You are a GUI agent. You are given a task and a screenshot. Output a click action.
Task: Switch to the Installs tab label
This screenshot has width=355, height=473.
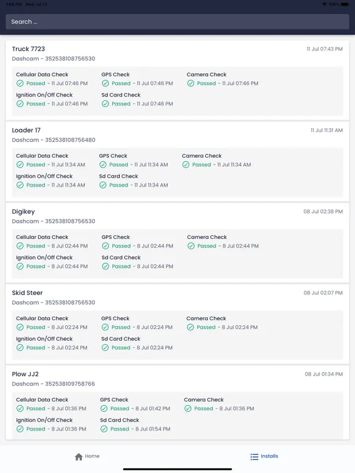tap(269, 456)
